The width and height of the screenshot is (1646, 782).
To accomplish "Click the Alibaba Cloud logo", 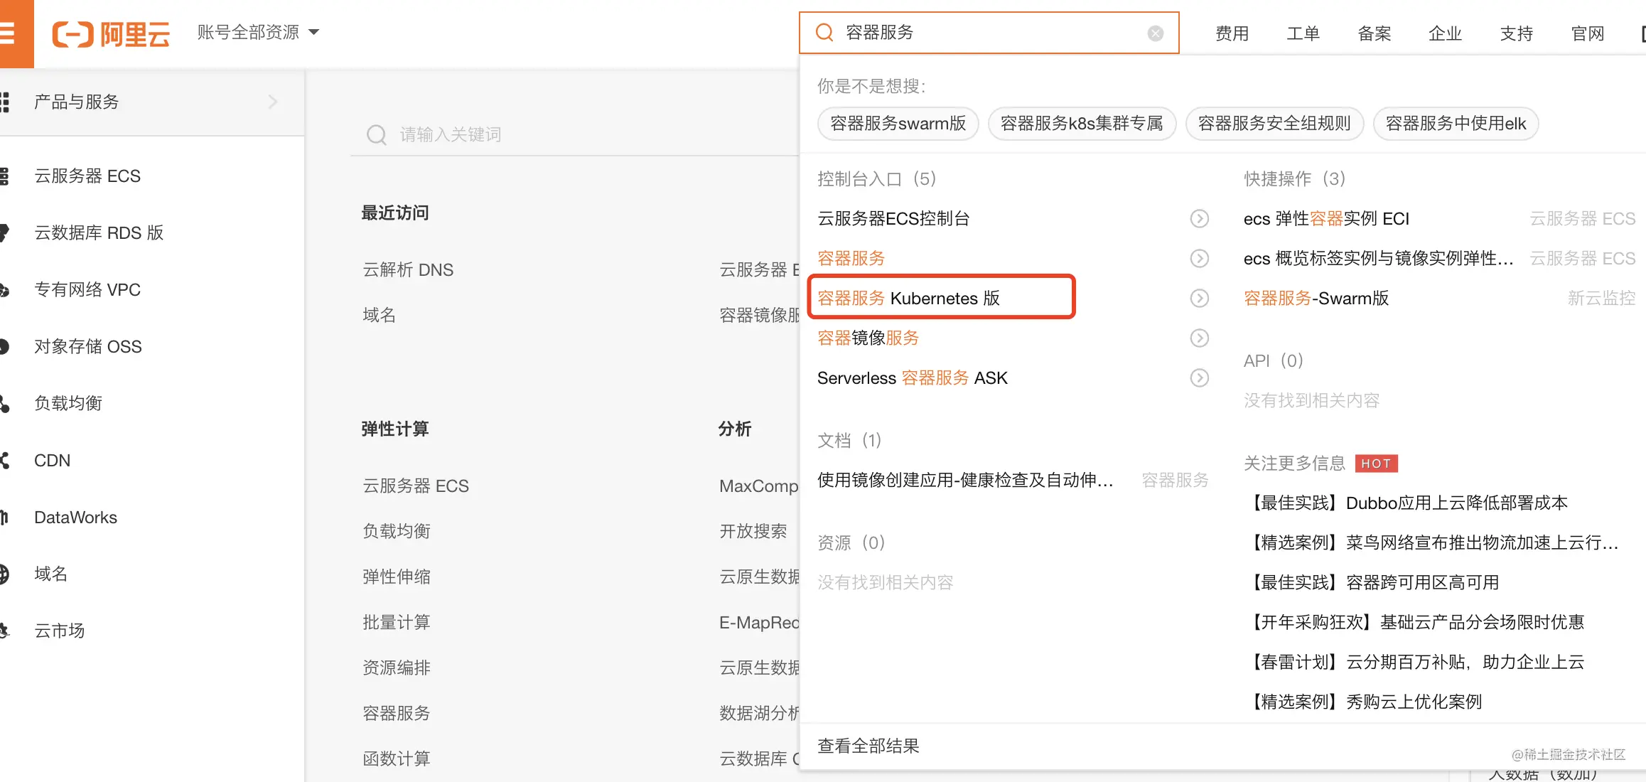I will pos(111,33).
